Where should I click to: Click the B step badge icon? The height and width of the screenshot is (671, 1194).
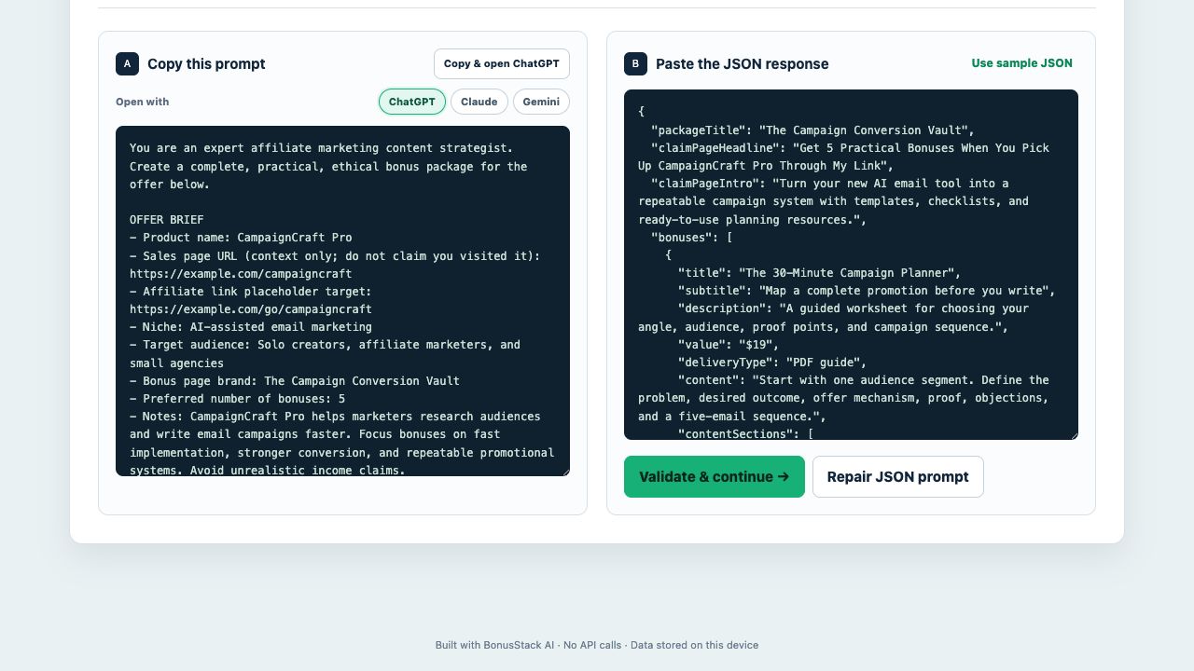[635, 63]
